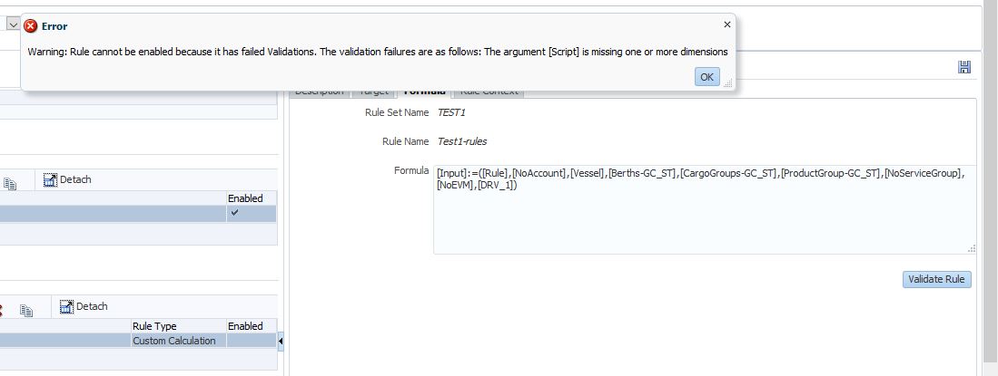This screenshot has width=998, height=376.
Task: Detach the rules table next to Rule Type
Action: click(84, 307)
